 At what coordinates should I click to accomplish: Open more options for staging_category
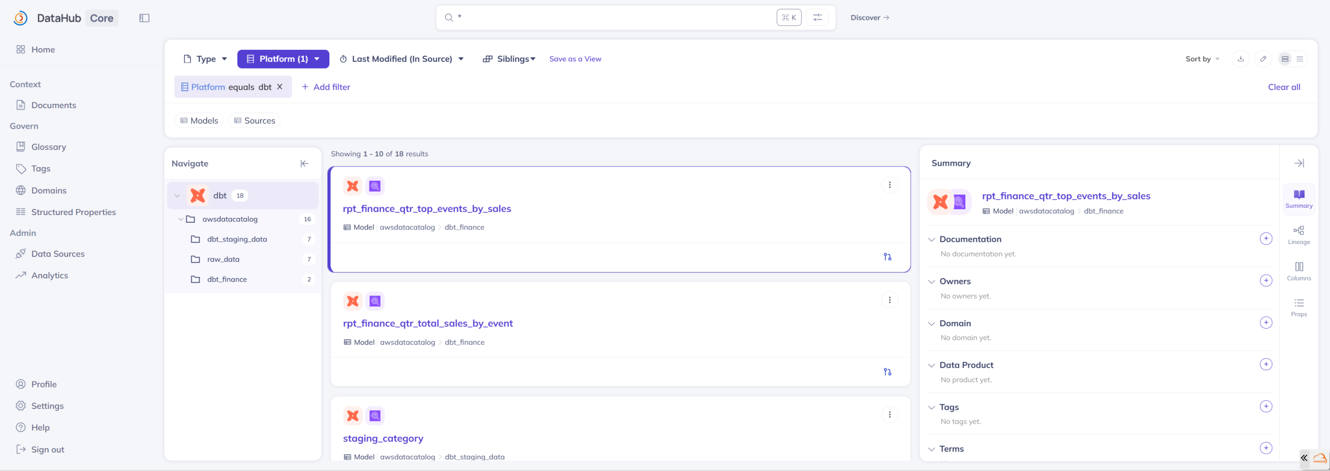tap(889, 415)
